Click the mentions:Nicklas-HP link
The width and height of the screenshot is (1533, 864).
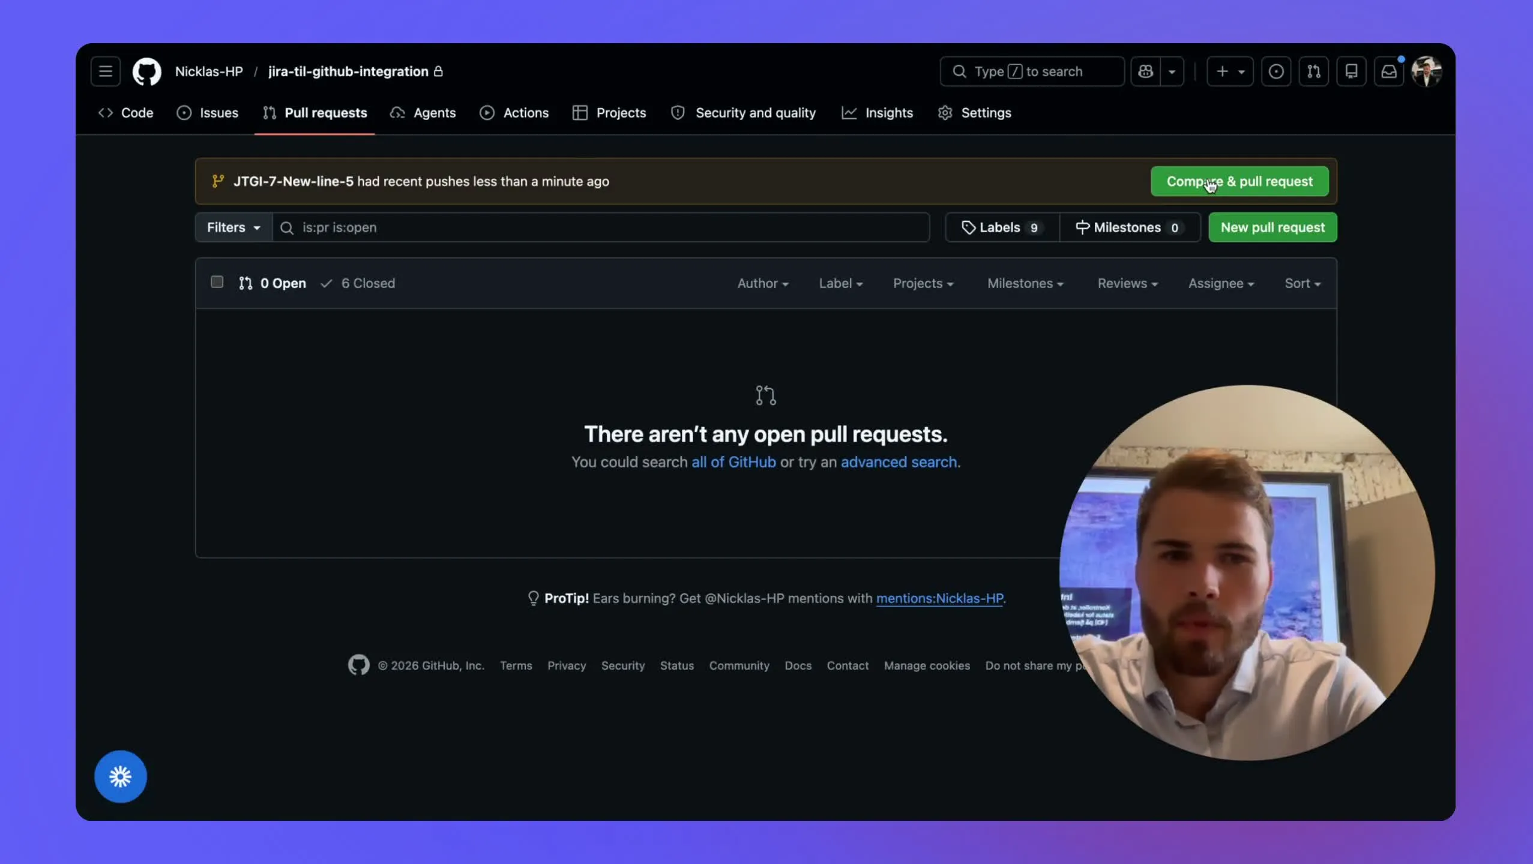point(939,598)
